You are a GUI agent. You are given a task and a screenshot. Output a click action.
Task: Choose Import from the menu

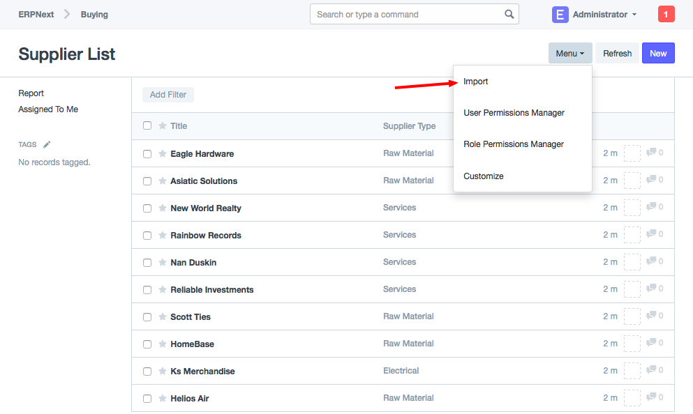tap(476, 82)
